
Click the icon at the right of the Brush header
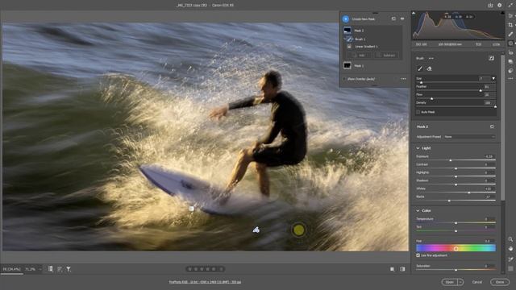491,58
